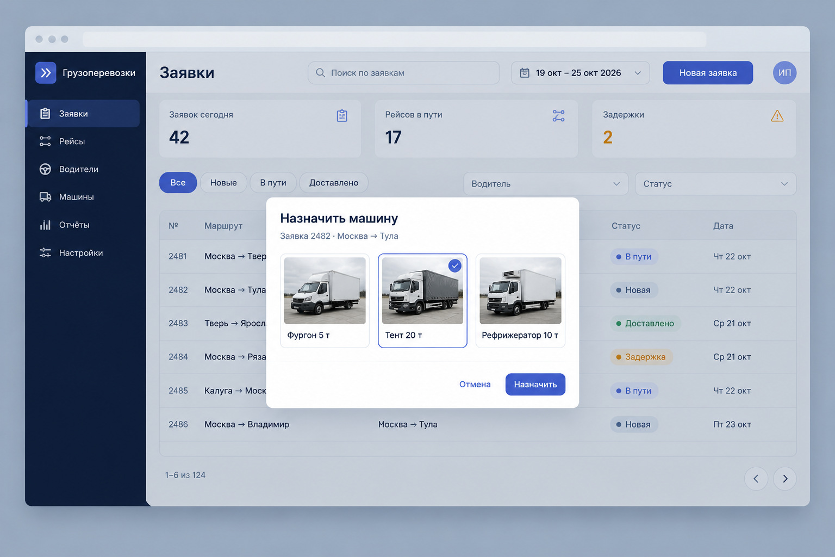Open the date range dropdown 19 окт – 25 окт 2026
Screen dimensions: 835x557
[581, 73]
